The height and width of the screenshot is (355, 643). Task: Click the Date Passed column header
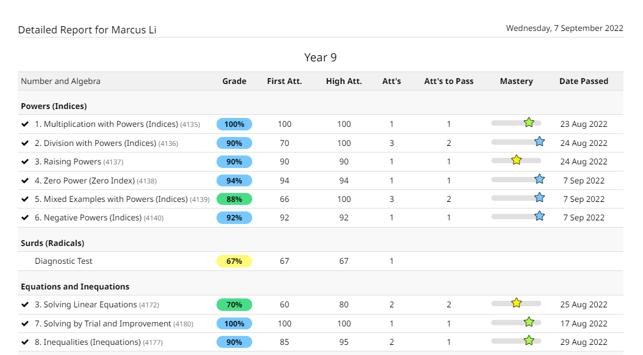coord(584,81)
